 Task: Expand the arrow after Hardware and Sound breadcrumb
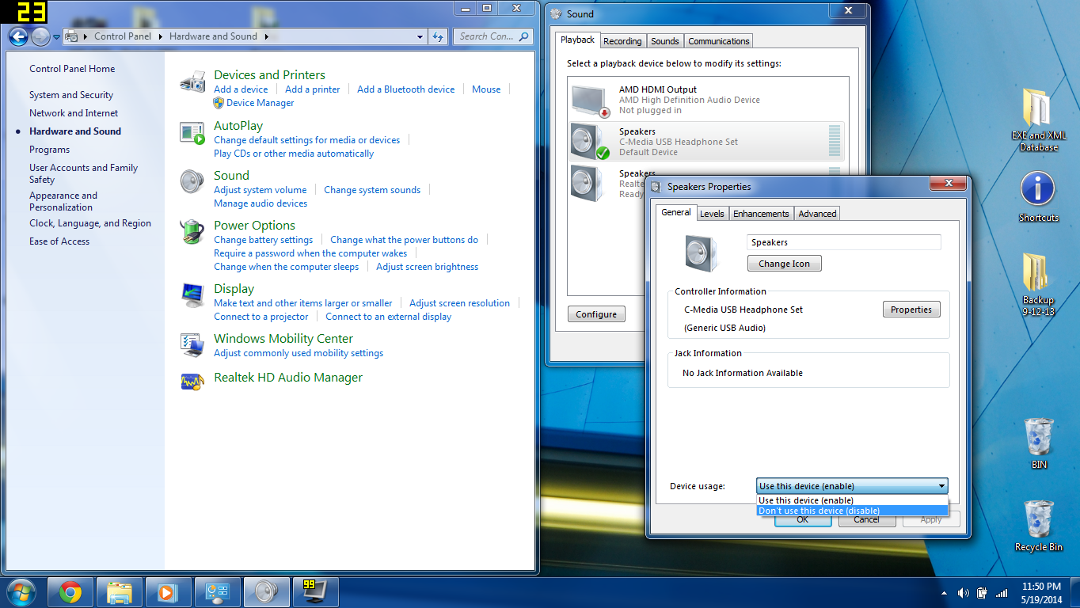(x=267, y=36)
